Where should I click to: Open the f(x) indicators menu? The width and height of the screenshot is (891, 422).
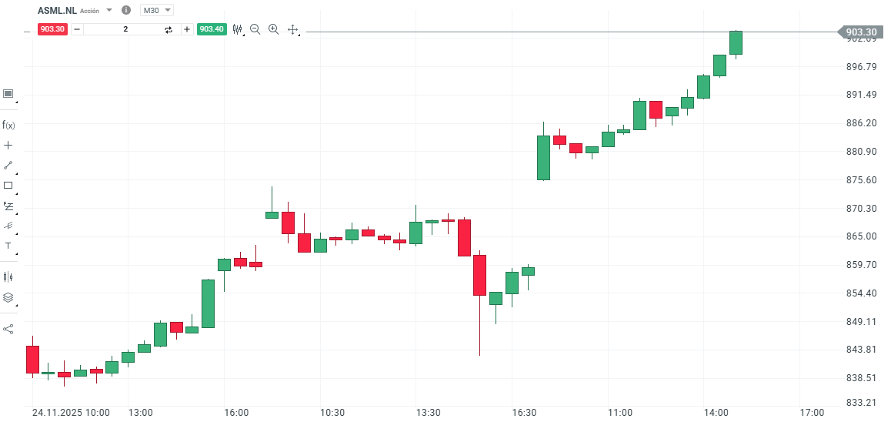click(8, 125)
